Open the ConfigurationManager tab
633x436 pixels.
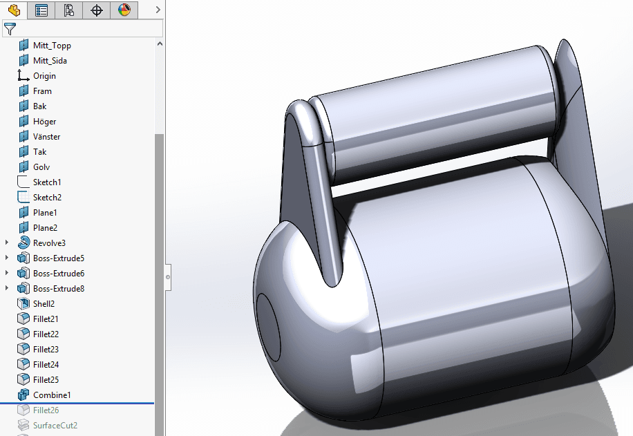[68, 10]
